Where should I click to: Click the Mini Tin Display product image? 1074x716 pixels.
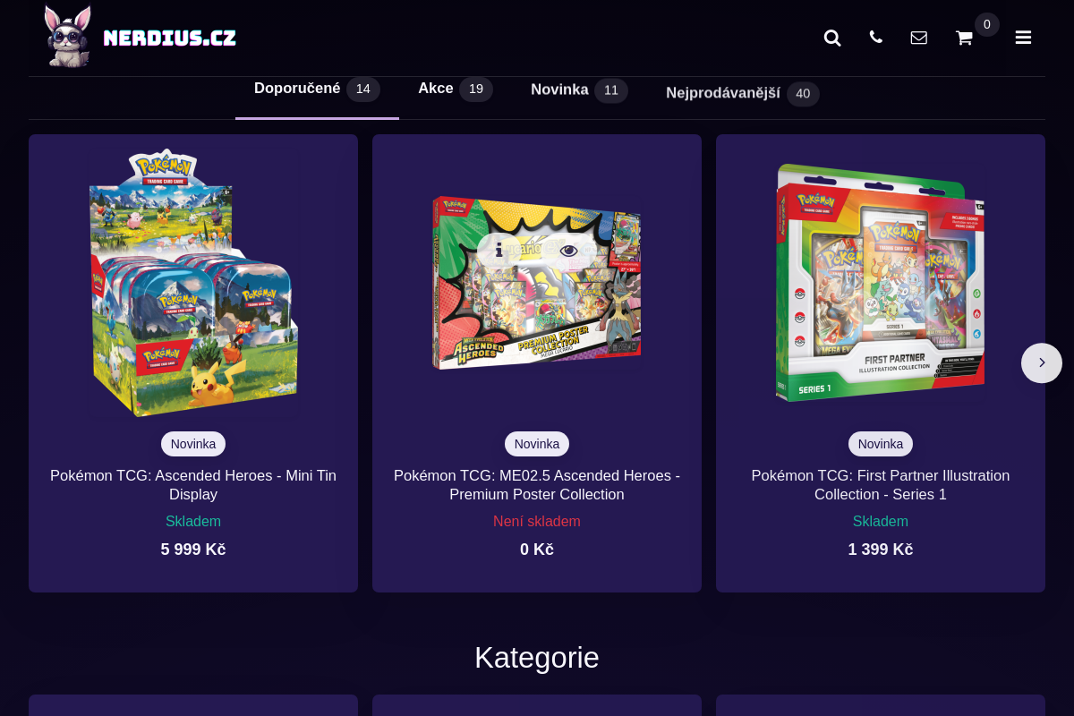193,283
